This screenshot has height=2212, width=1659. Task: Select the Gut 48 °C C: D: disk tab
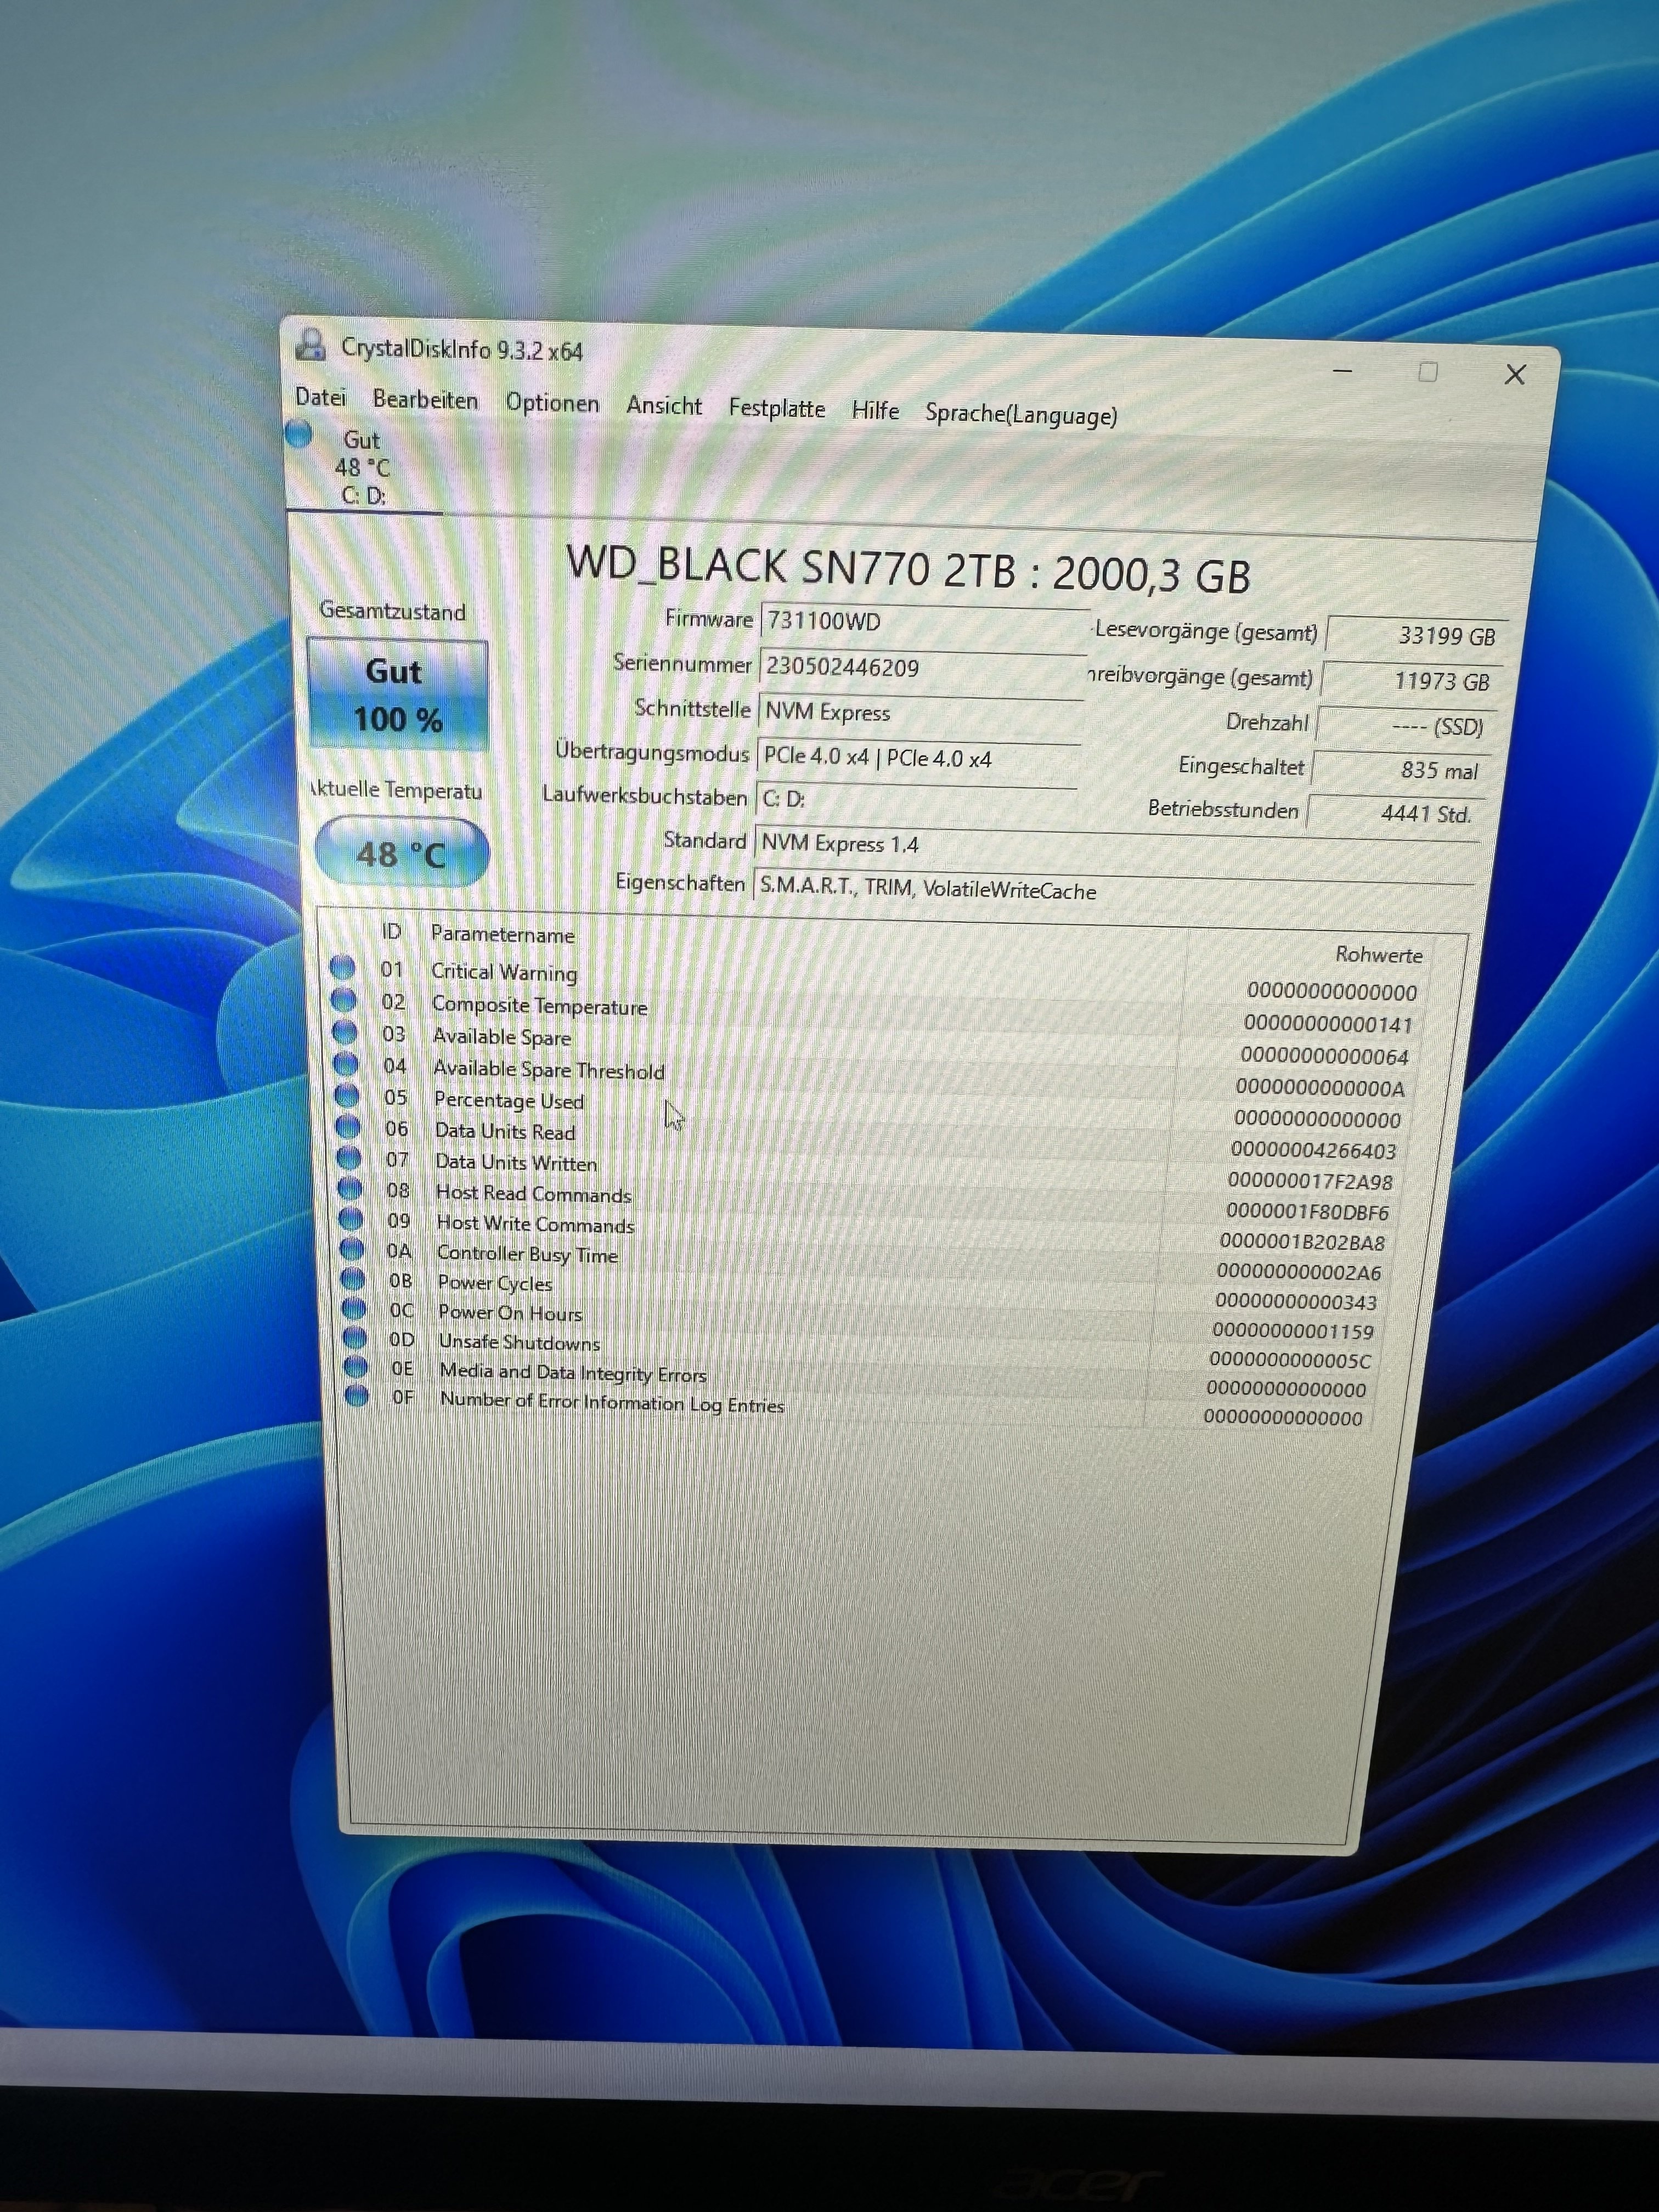362,467
